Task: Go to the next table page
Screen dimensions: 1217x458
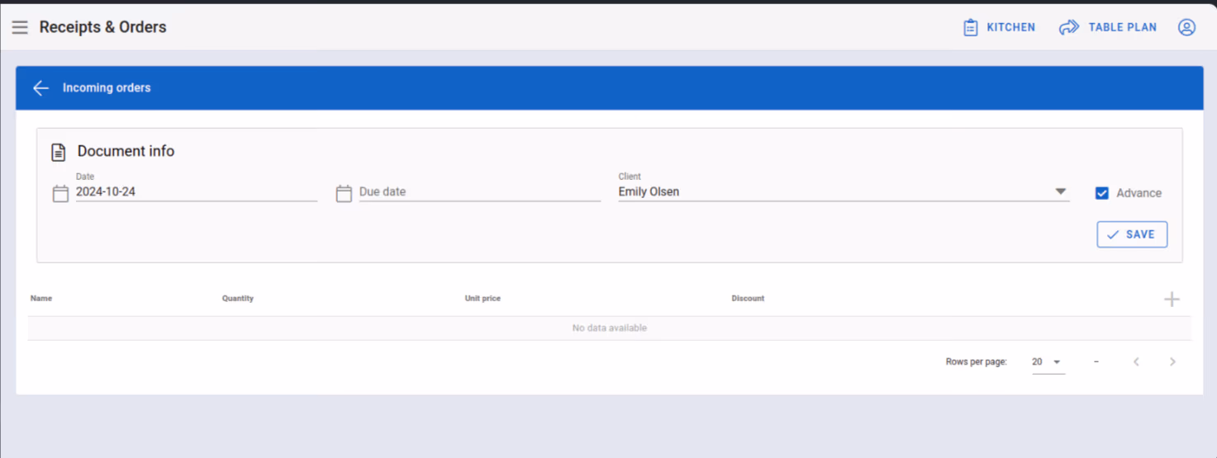Action: (x=1172, y=361)
